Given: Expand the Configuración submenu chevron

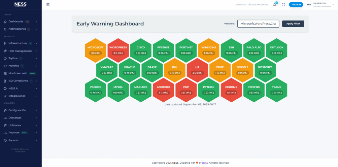Looking at the screenshot, I should (36, 110).
